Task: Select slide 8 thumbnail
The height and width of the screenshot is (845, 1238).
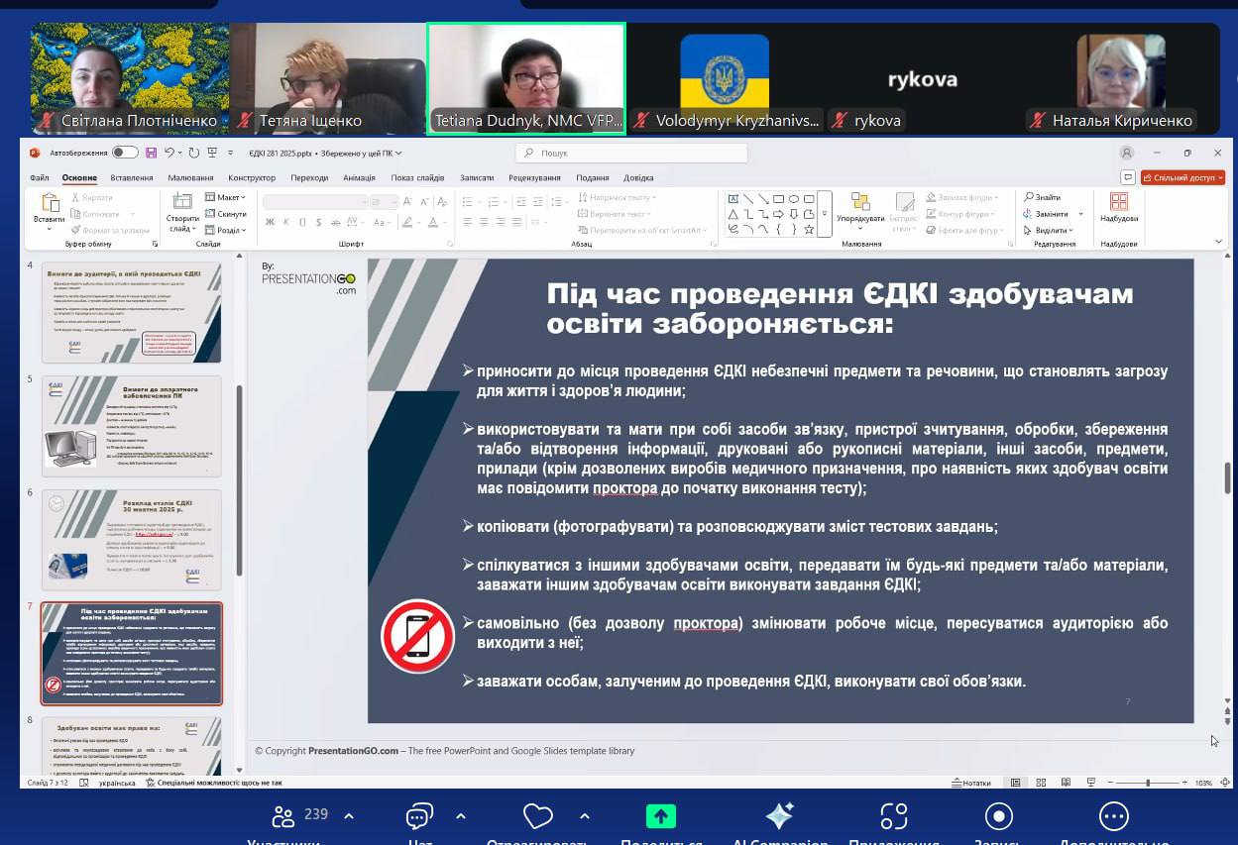Action: click(132, 745)
